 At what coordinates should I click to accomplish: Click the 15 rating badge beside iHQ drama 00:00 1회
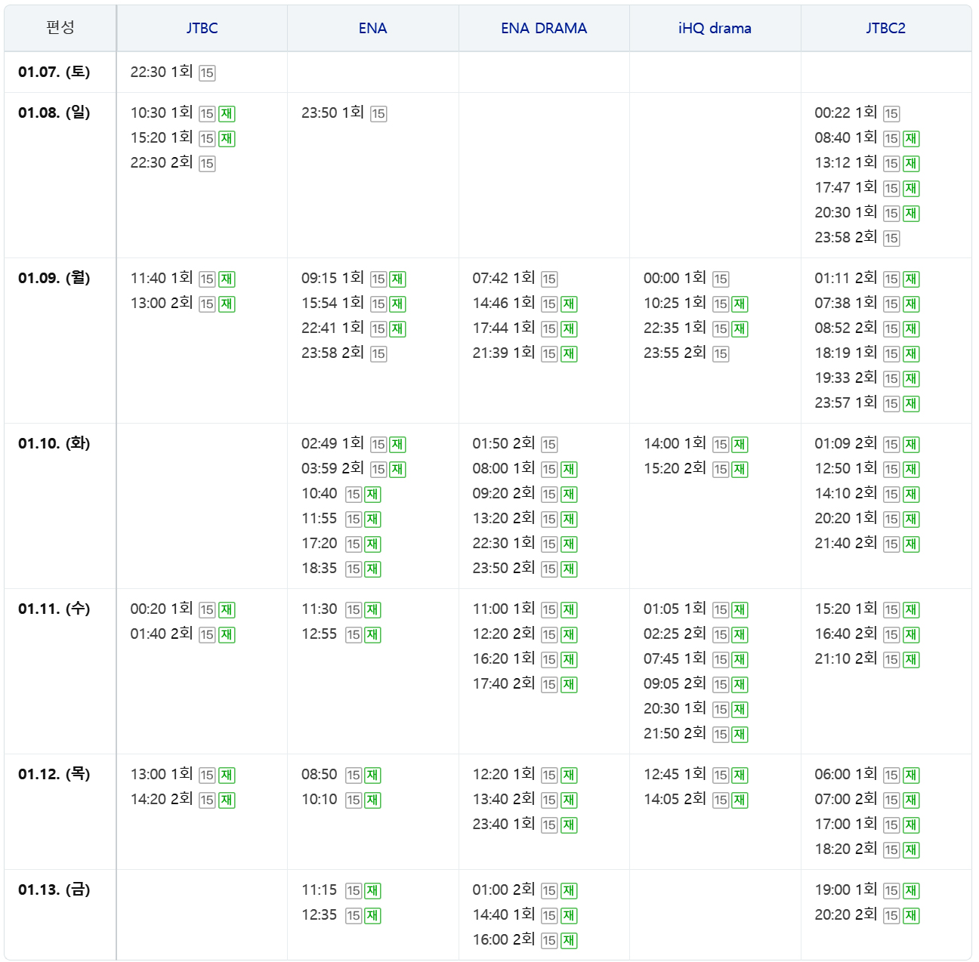[721, 279]
